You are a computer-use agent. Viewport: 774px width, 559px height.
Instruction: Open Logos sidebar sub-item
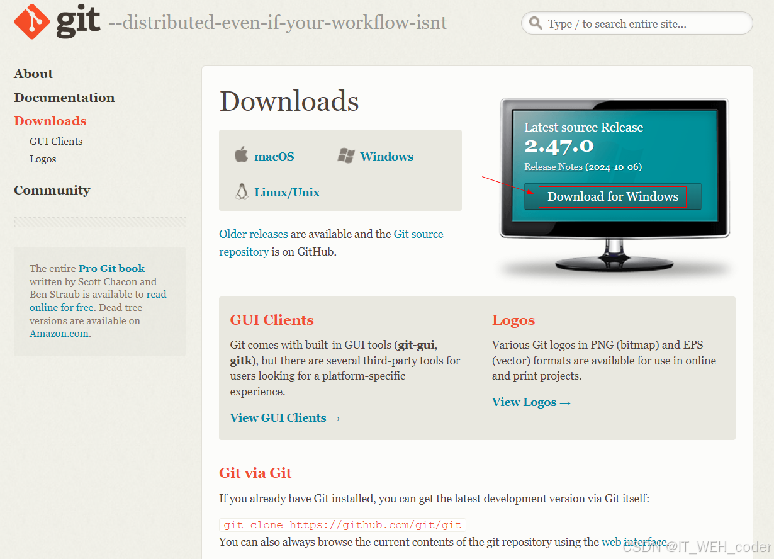coord(43,159)
